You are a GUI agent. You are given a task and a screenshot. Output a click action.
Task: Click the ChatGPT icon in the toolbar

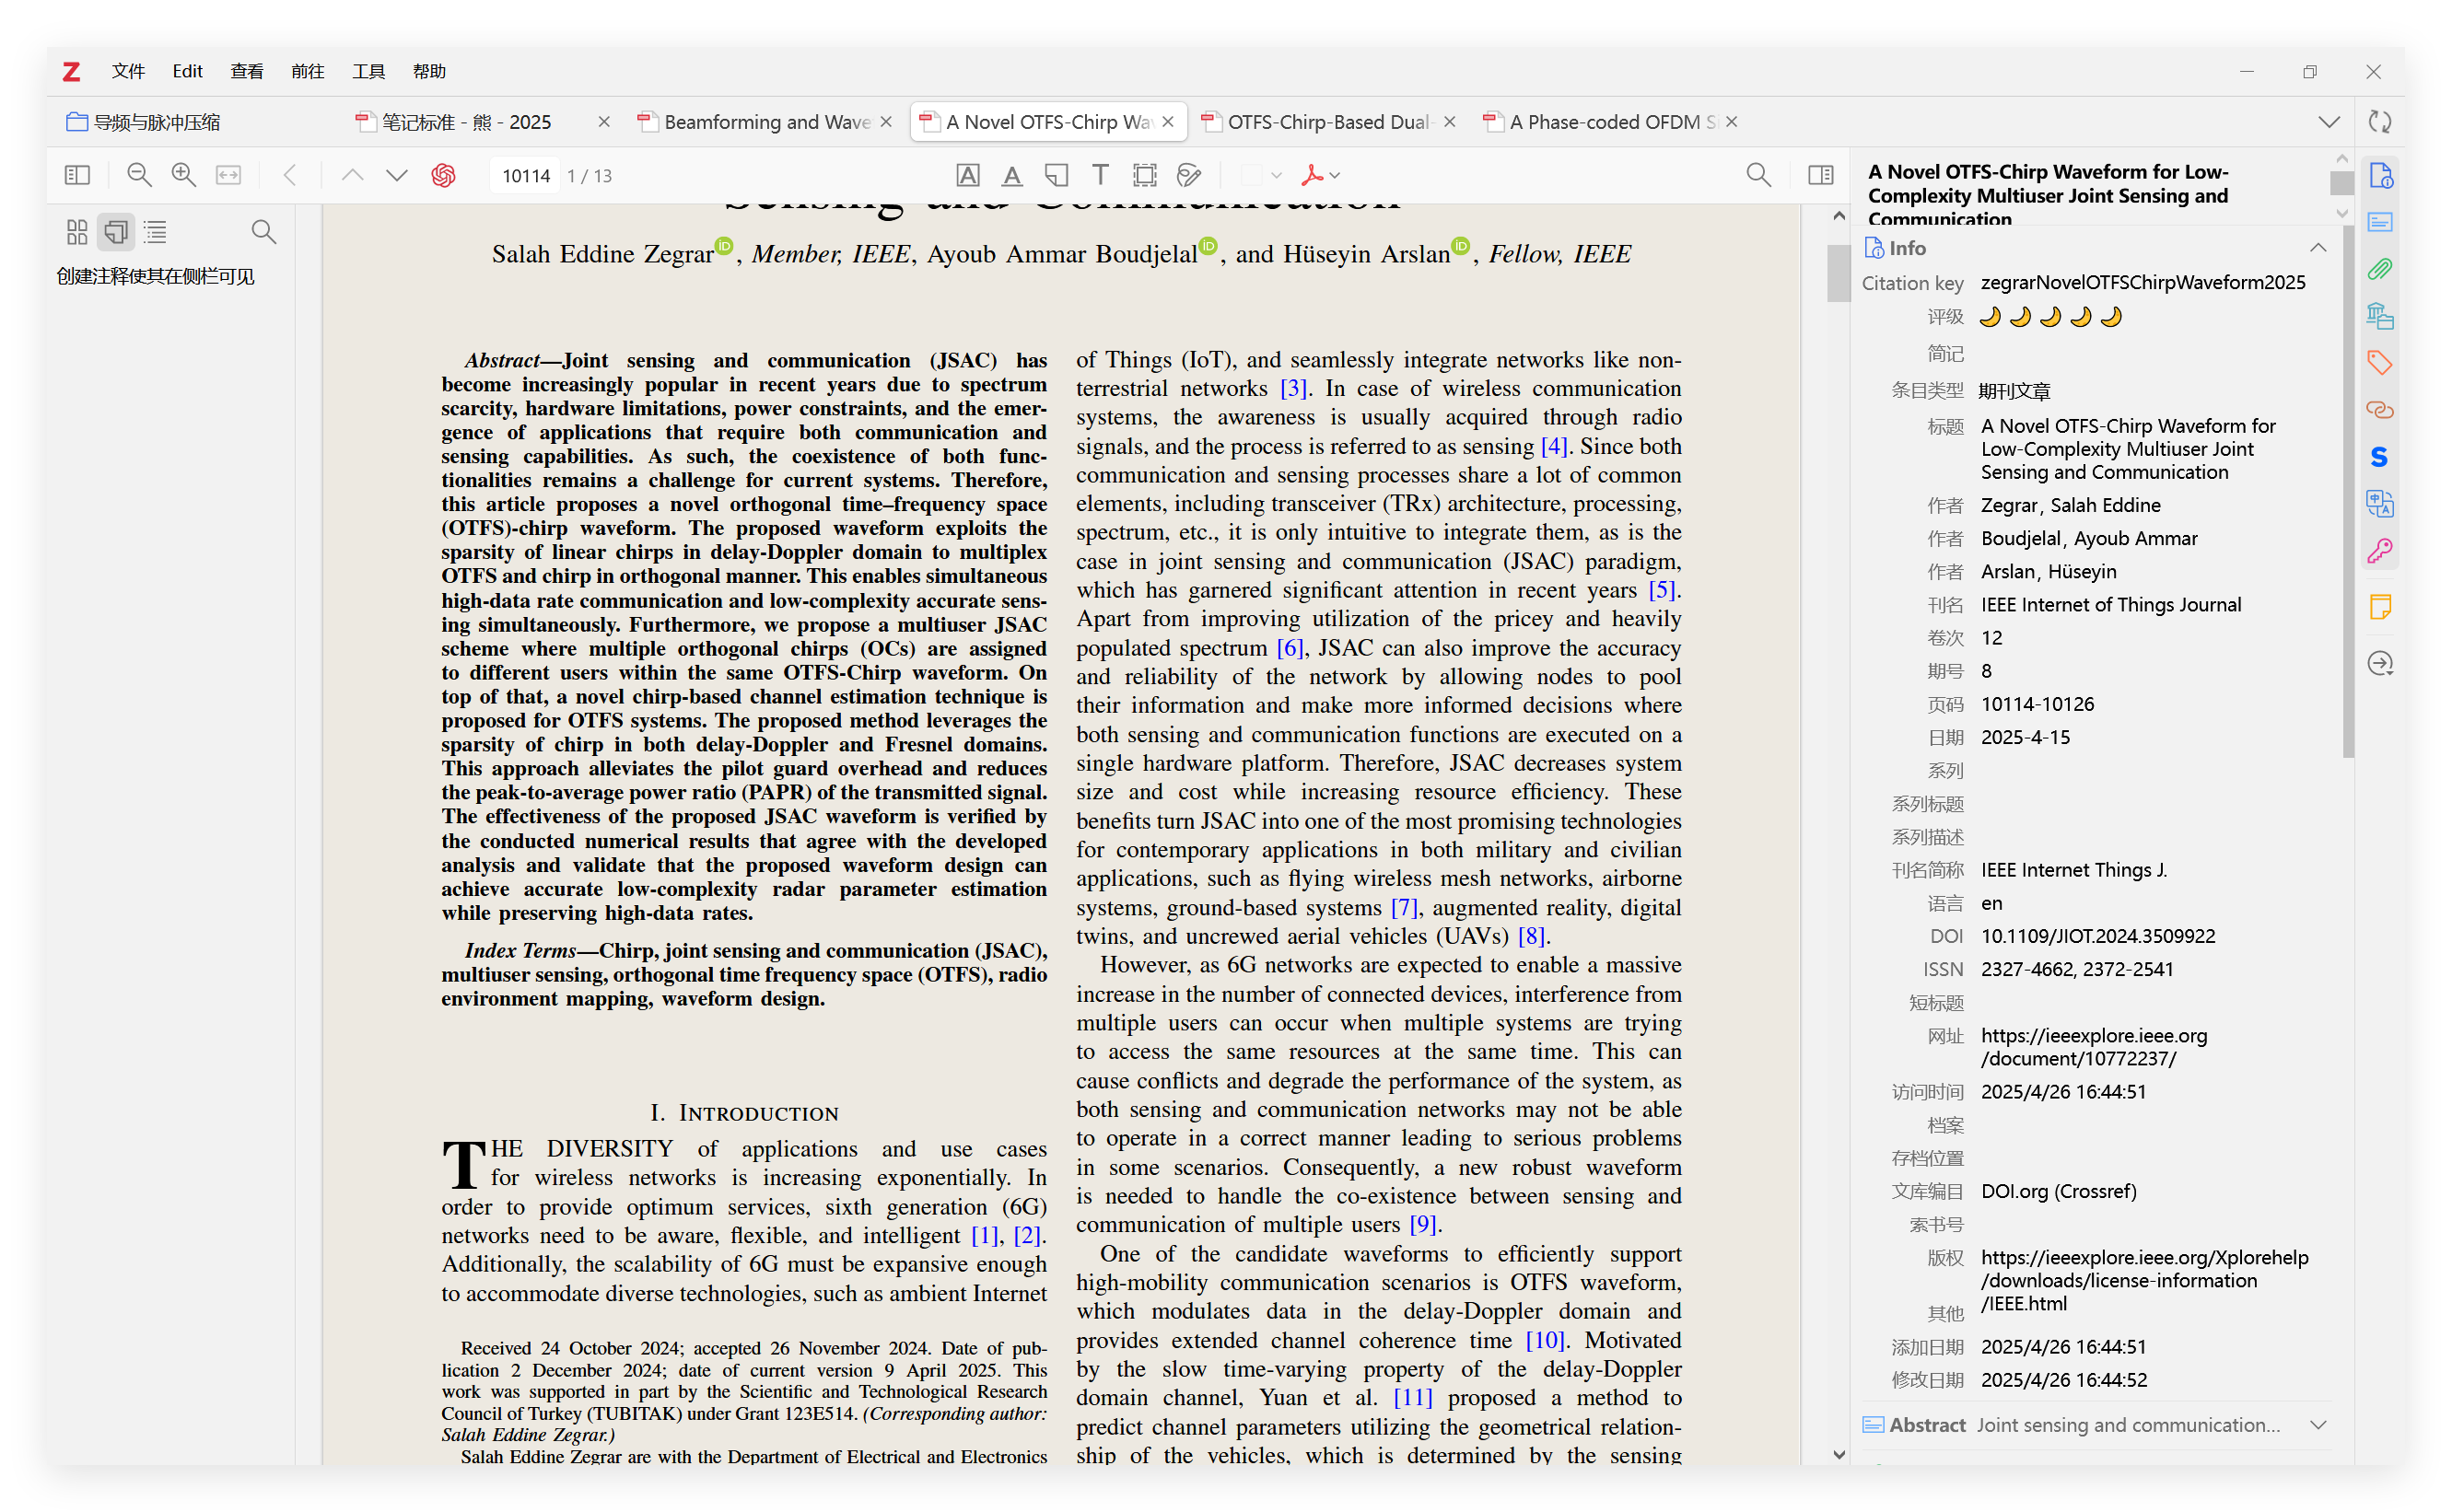point(443,176)
